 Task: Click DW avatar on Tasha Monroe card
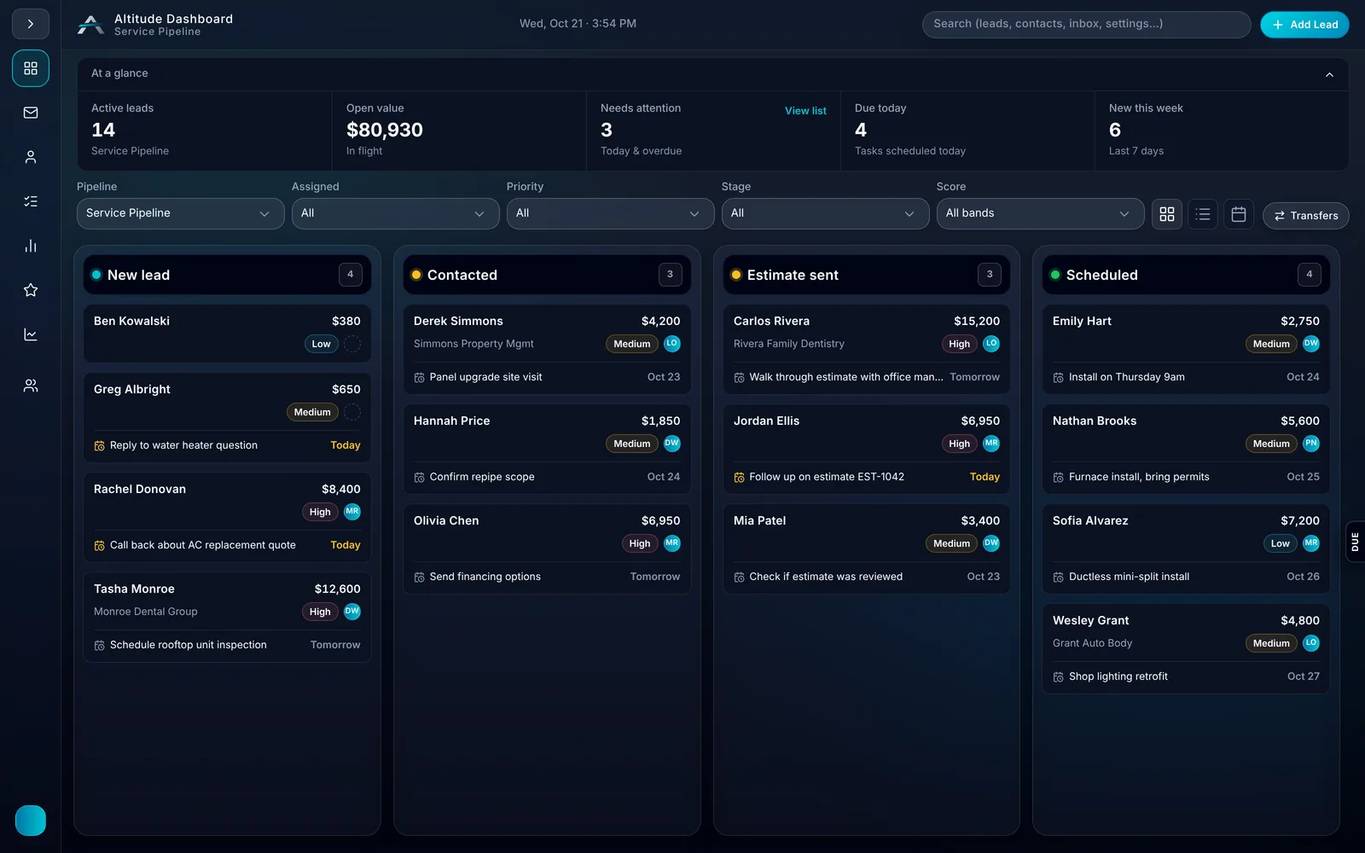pos(352,612)
